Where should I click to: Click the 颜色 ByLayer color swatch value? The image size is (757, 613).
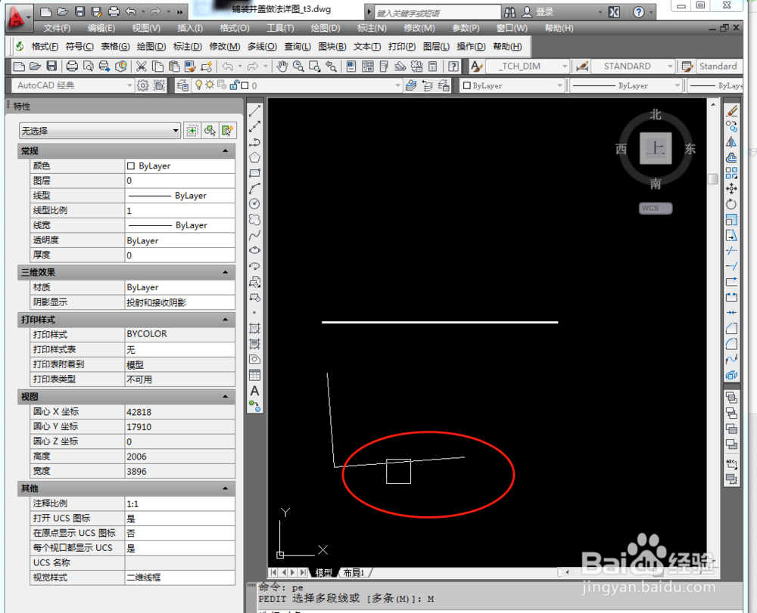coord(179,166)
